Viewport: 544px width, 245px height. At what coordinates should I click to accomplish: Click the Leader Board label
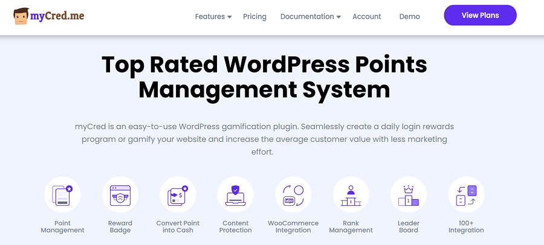click(409, 227)
